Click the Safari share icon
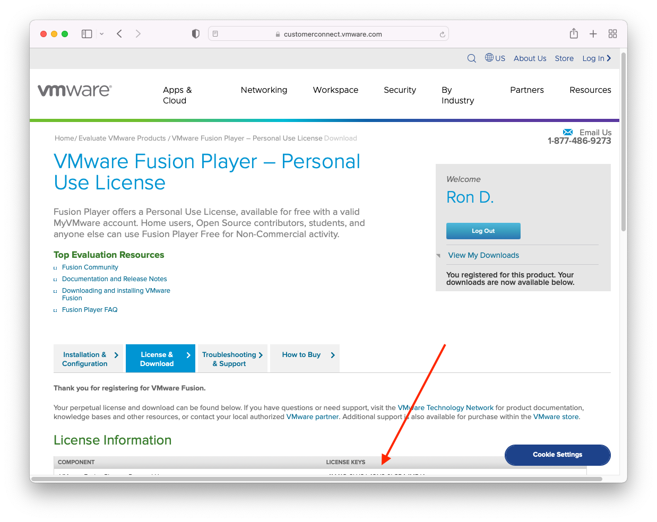This screenshot has height=522, width=657. [574, 34]
